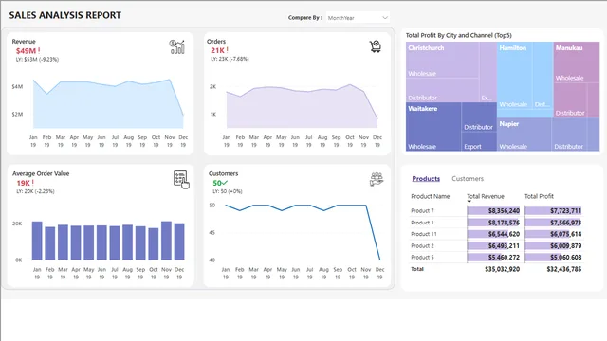Click revenue value $6,493,211
This screenshot has width=607, height=341.
[504, 245]
